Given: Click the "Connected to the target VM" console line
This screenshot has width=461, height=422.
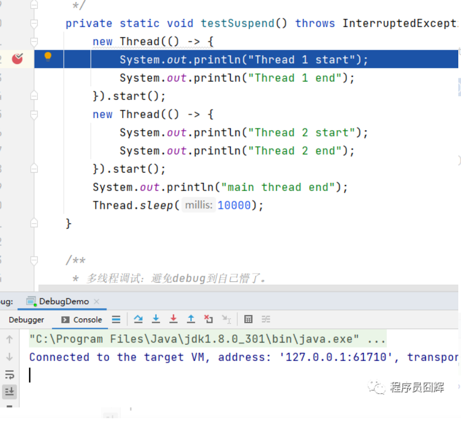Looking at the screenshot, I should click(243, 357).
